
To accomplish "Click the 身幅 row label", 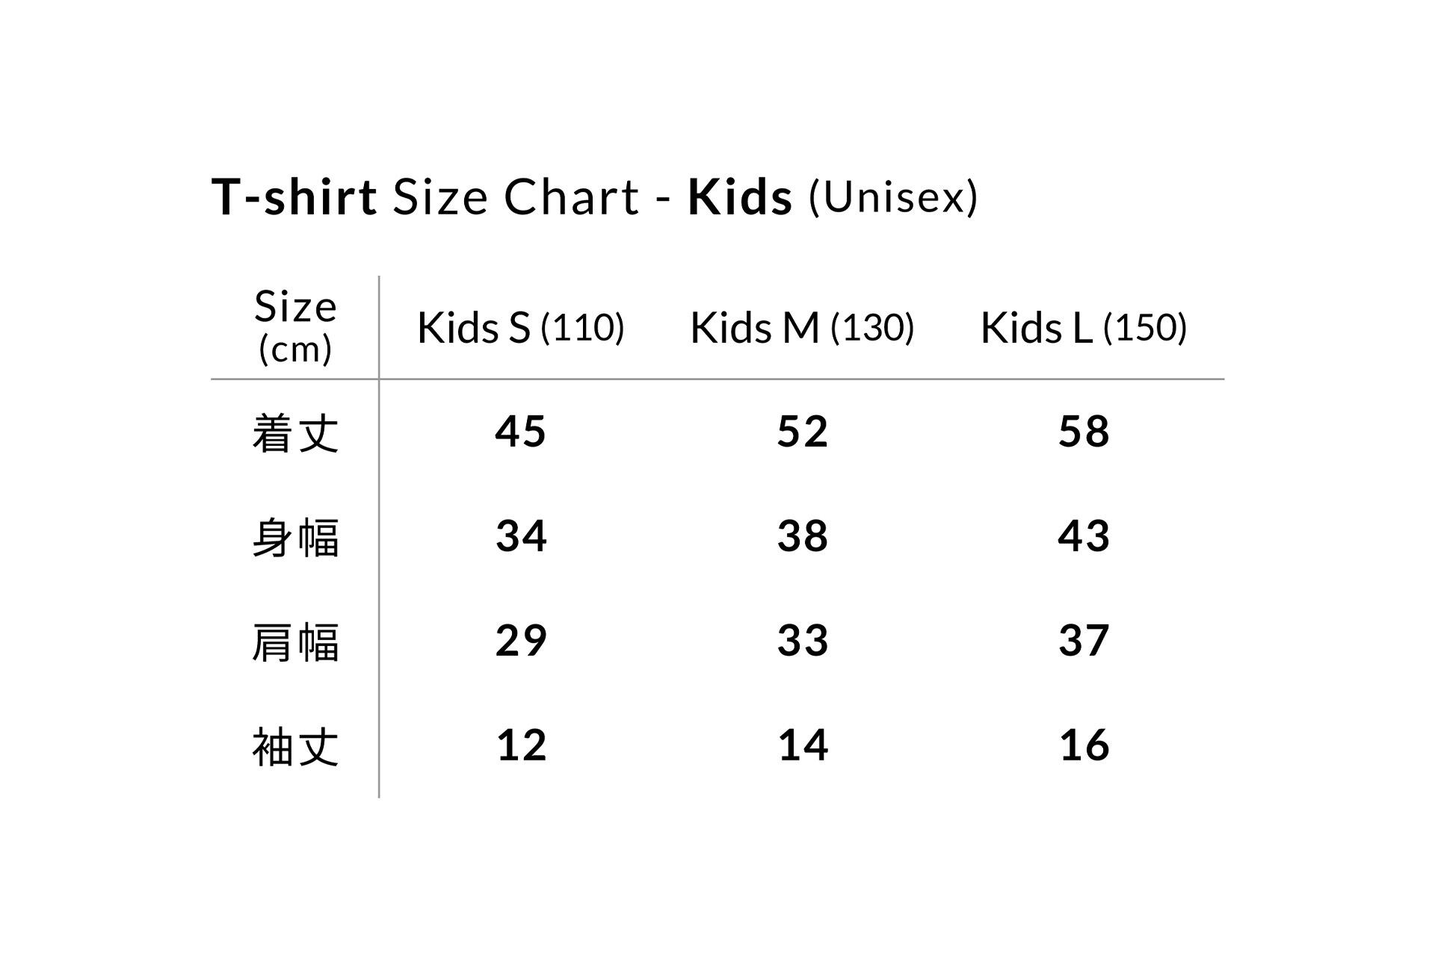I will pyautogui.click(x=295, y=537).
